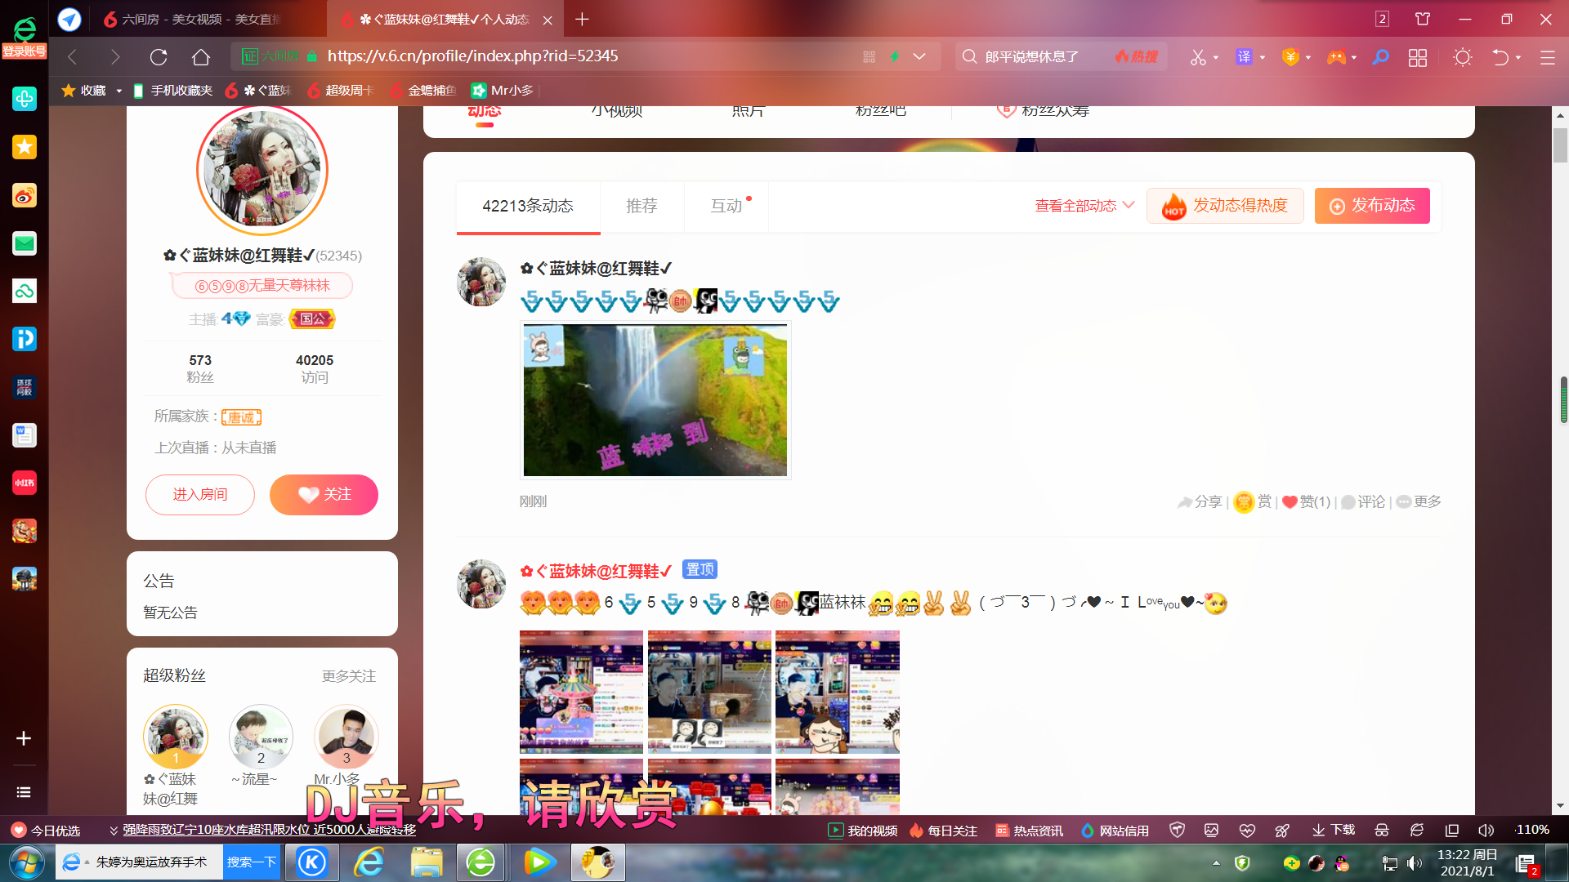Click the 进入房间 button
The image size is (1569, 882).
point(200,495)
